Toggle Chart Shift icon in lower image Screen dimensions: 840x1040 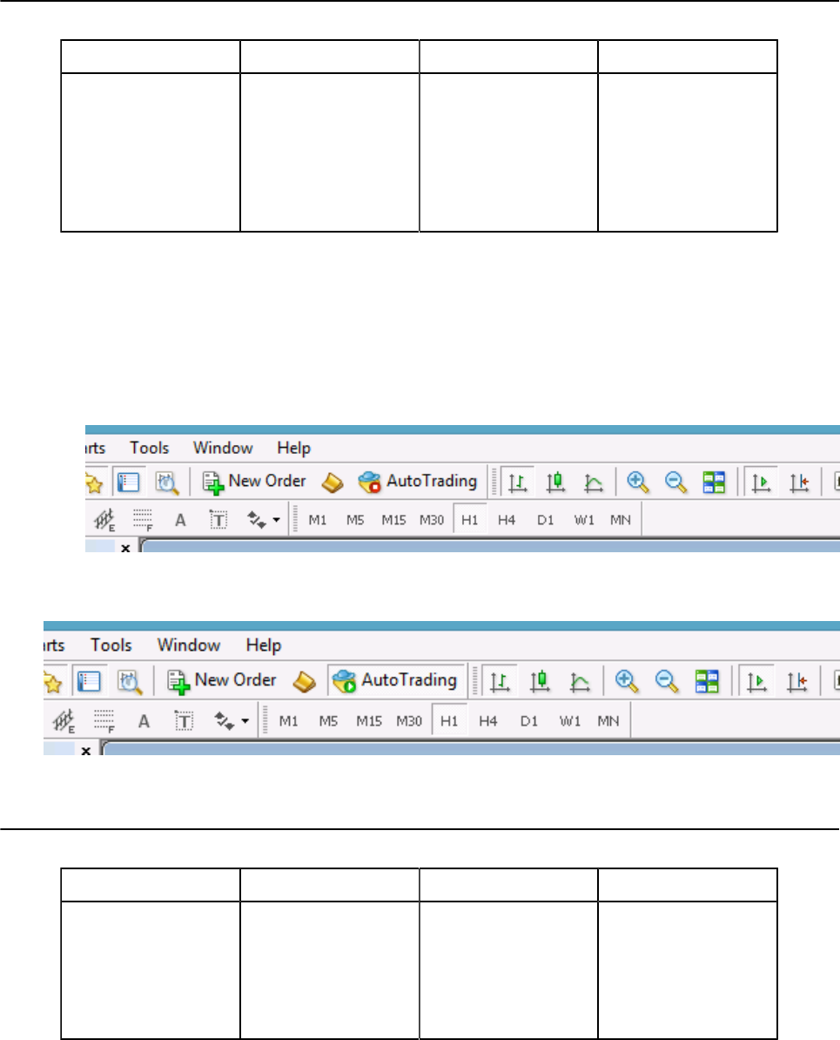[796, 682]
